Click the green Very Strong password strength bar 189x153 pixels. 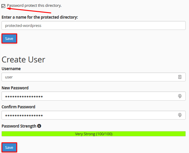tap(93, 134)
